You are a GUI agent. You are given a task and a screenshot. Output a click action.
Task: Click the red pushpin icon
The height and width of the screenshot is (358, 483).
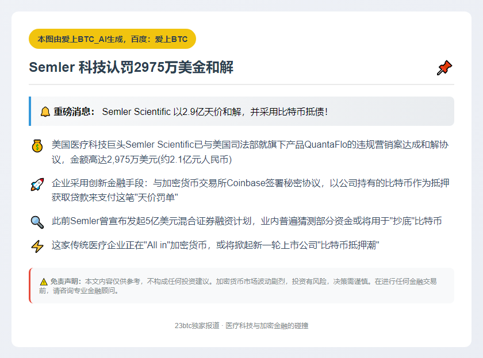pos(444,68)
